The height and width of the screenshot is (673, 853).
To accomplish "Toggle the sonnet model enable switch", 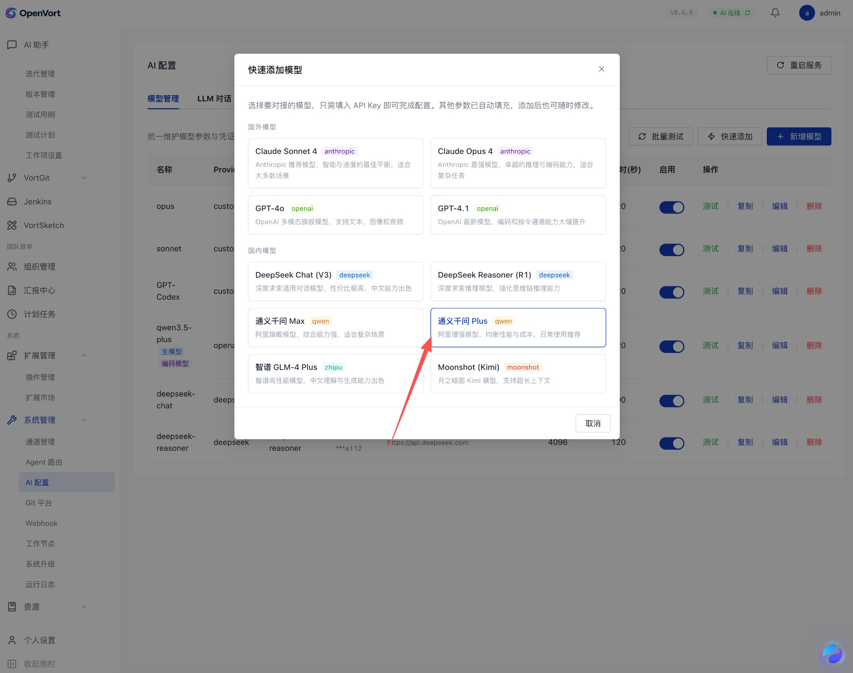I will (671, 250).
